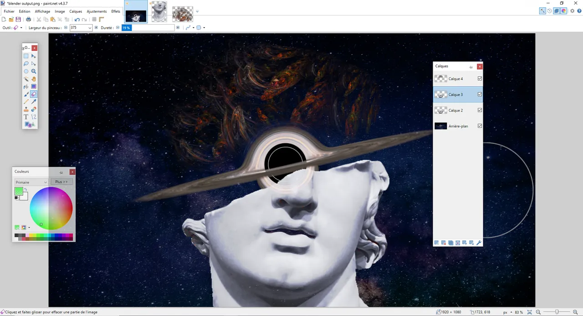Add a new layer in Calques panel
Screen dimensions: 583x316
(436, 243)
